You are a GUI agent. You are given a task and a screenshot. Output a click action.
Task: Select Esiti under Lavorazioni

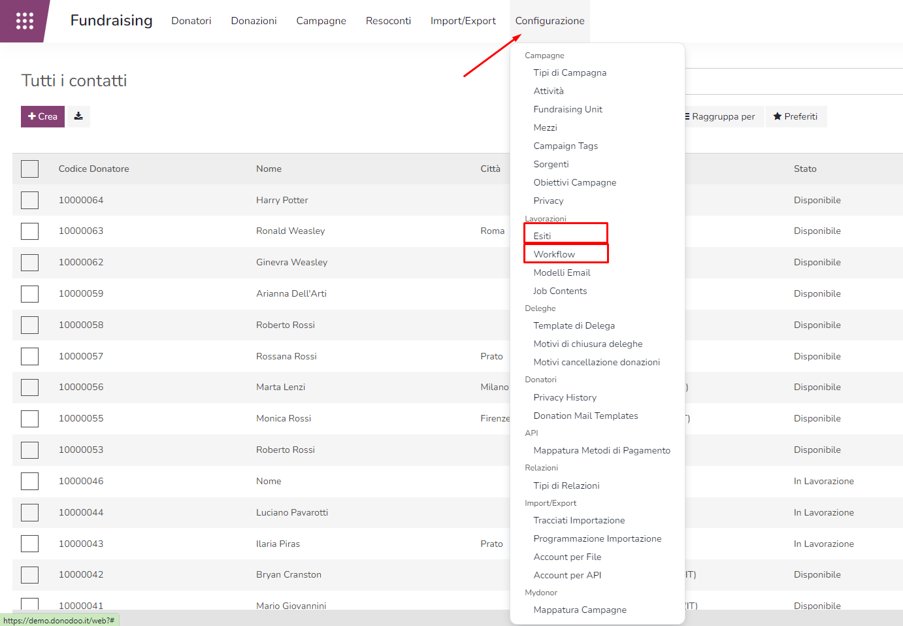tap(542, 236)
